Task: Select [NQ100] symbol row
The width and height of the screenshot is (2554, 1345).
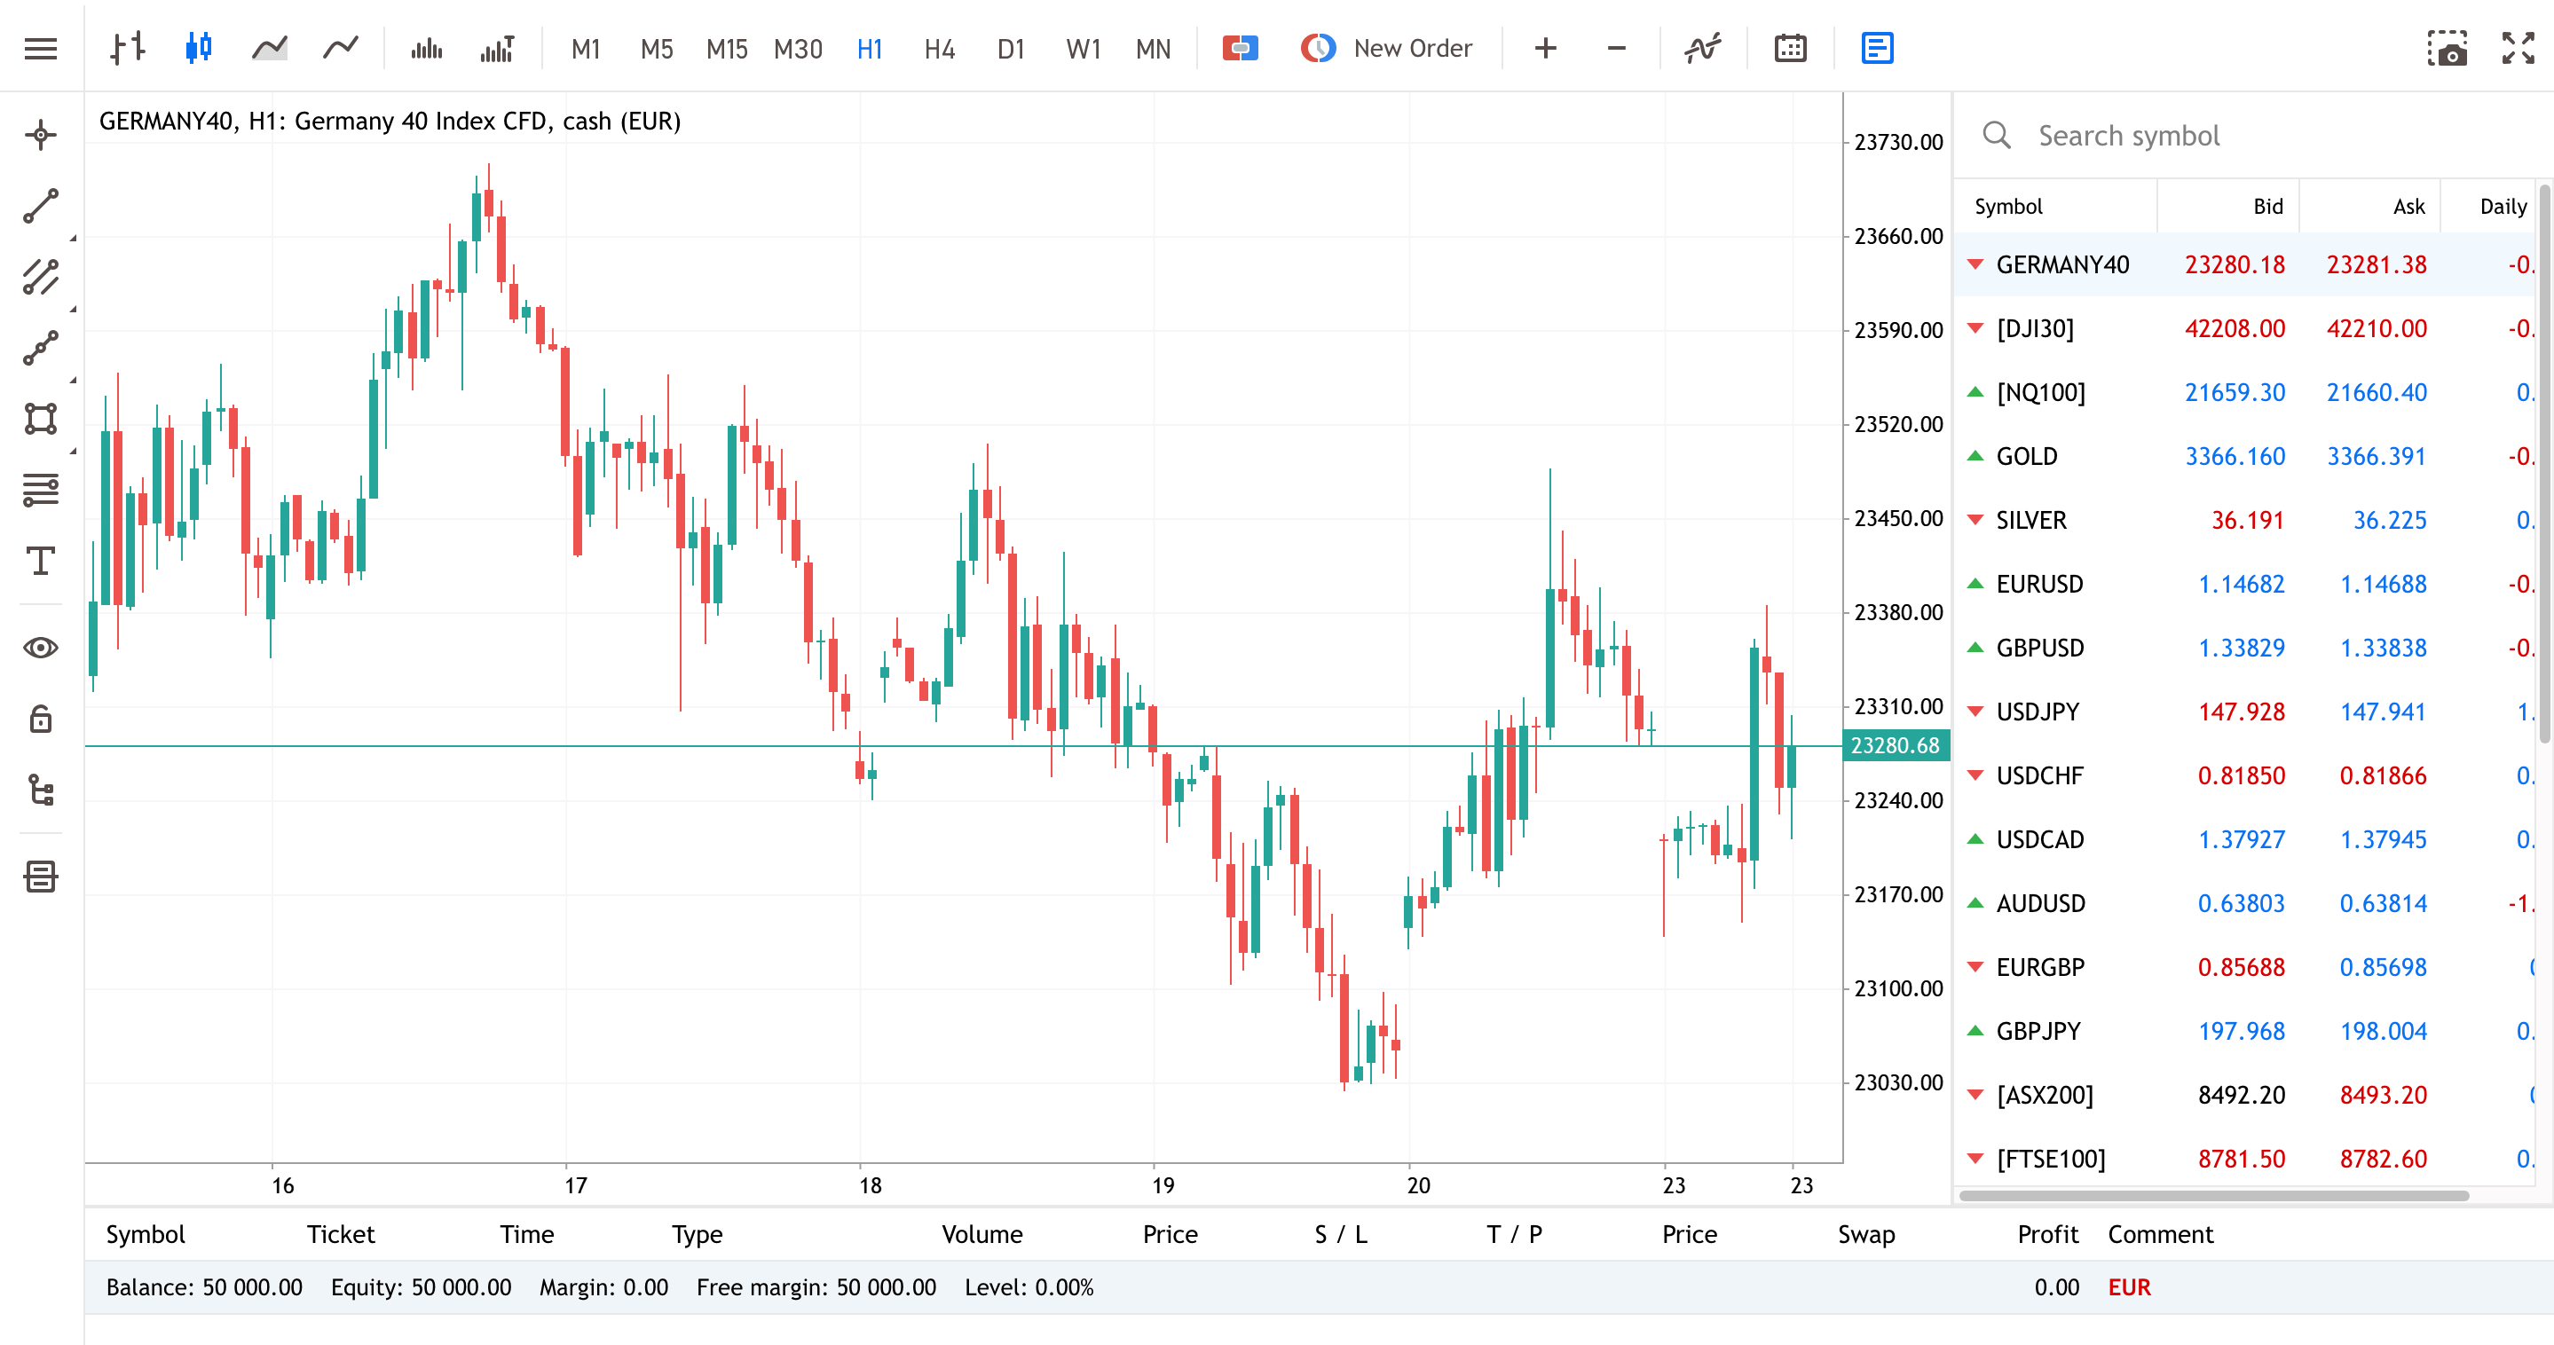Action: click(x=2244, y=392)
